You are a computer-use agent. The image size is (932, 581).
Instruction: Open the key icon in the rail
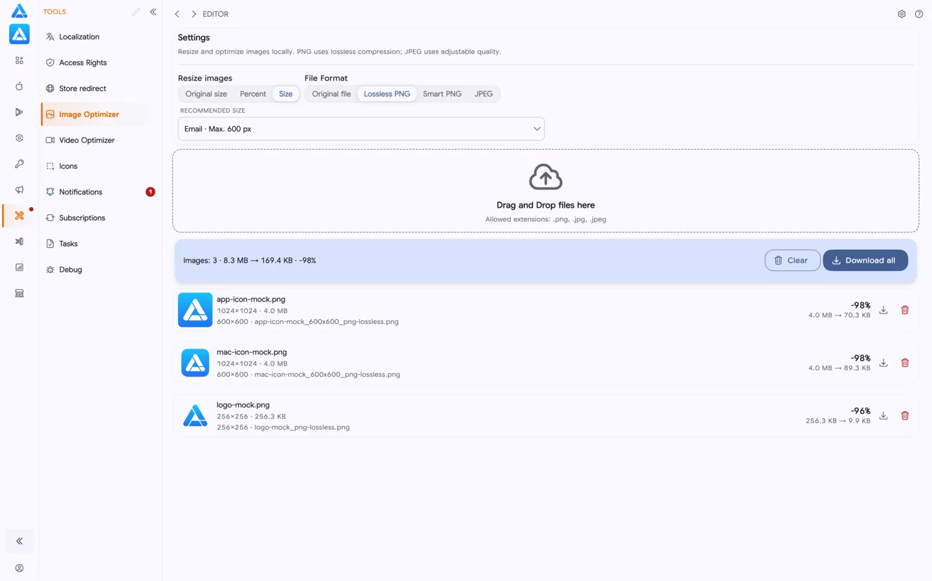click(19, 164)
